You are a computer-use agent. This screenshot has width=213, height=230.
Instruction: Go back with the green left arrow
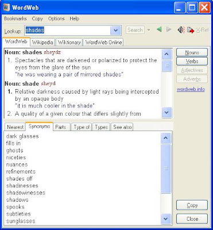159,29
